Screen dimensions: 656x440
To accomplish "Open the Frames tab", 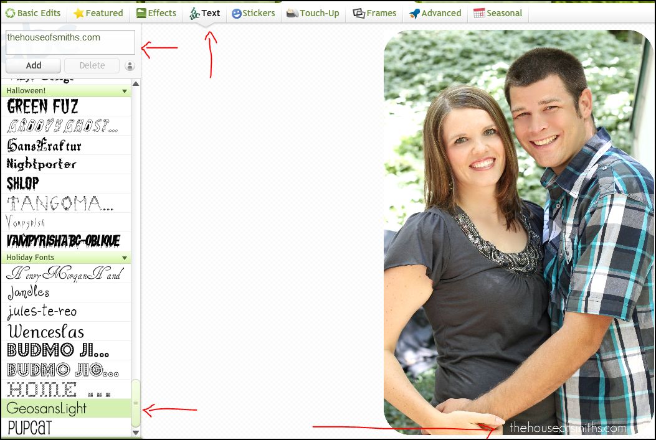I will (x=374, y=13).
